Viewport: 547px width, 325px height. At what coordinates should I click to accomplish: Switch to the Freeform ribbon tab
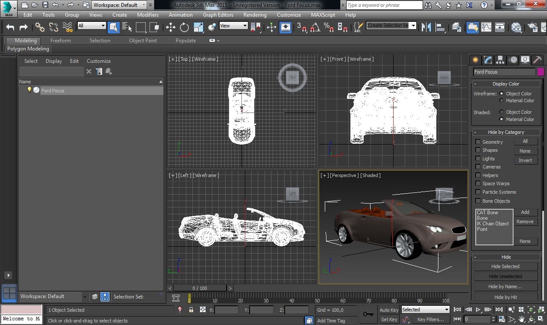(x=61, y=41)
